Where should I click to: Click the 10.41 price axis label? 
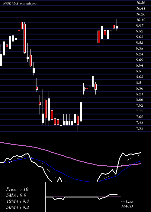[141, 8]
